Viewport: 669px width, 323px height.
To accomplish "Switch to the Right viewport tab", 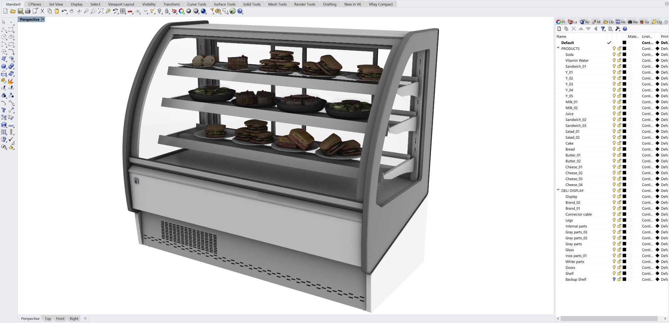I will [x=74, y=318].
